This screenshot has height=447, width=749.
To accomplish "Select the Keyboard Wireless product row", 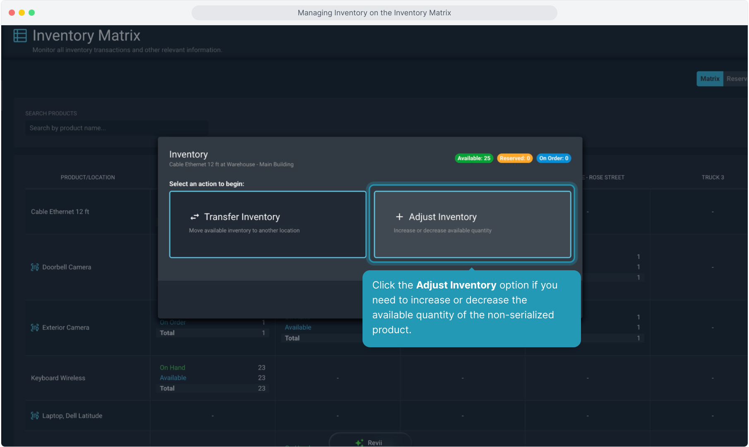I will [58, 378].
